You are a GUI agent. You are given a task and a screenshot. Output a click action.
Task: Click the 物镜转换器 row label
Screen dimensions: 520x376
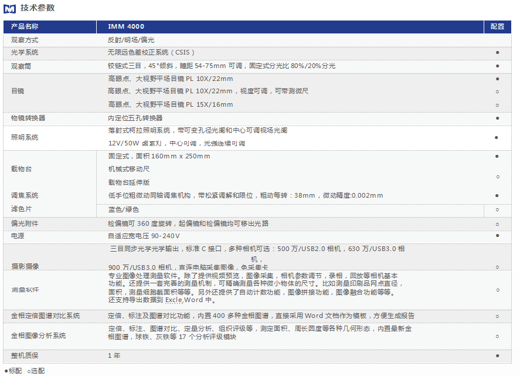pos(28,118)
